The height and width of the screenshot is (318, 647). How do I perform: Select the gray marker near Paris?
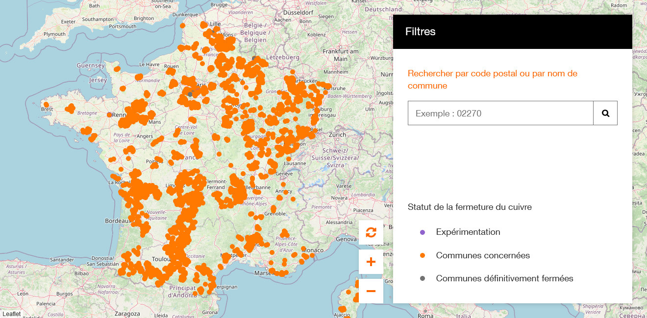[x=189, y=94]
